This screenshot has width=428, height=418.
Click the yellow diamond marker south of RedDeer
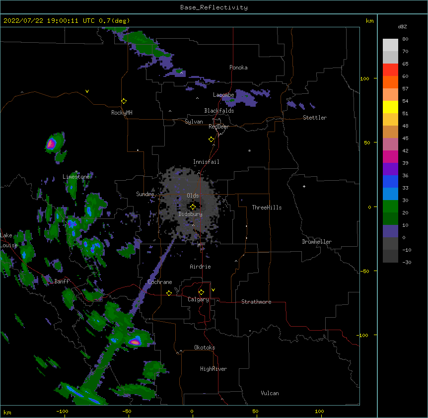211,139
